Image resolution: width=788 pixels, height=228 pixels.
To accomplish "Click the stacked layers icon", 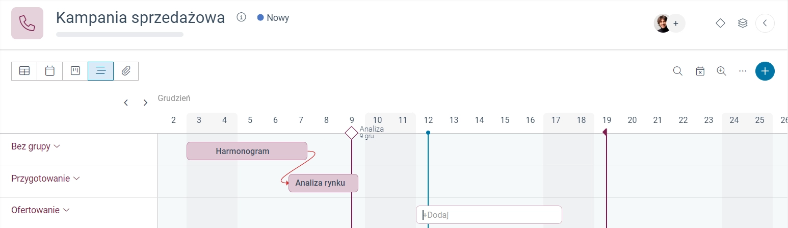I will (x=743, y=23).
